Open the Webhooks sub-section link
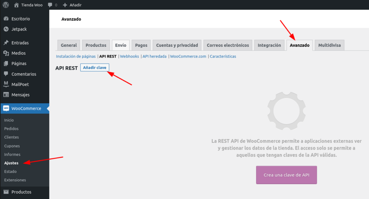Viewport: 369px width, 199px height. coord(129,56)
